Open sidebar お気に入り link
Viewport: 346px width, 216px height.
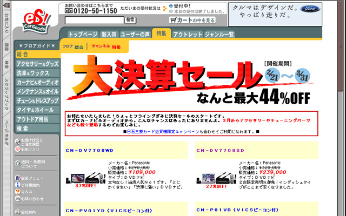tap(30, 150)
